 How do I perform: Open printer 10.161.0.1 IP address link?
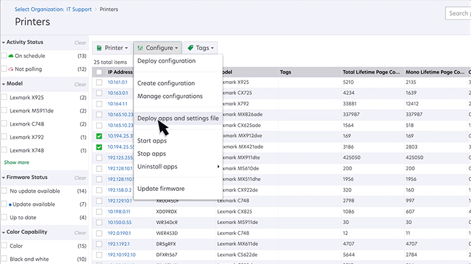pyautogui.click(x=117, y=82)
